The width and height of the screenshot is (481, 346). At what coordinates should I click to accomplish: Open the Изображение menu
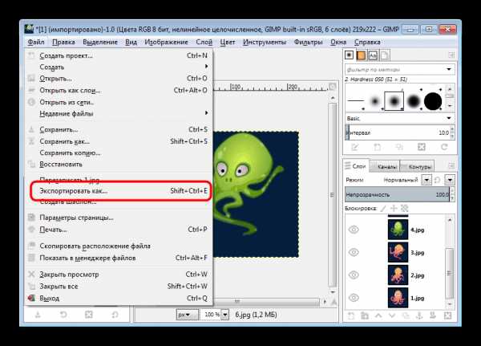pos(166,42)
